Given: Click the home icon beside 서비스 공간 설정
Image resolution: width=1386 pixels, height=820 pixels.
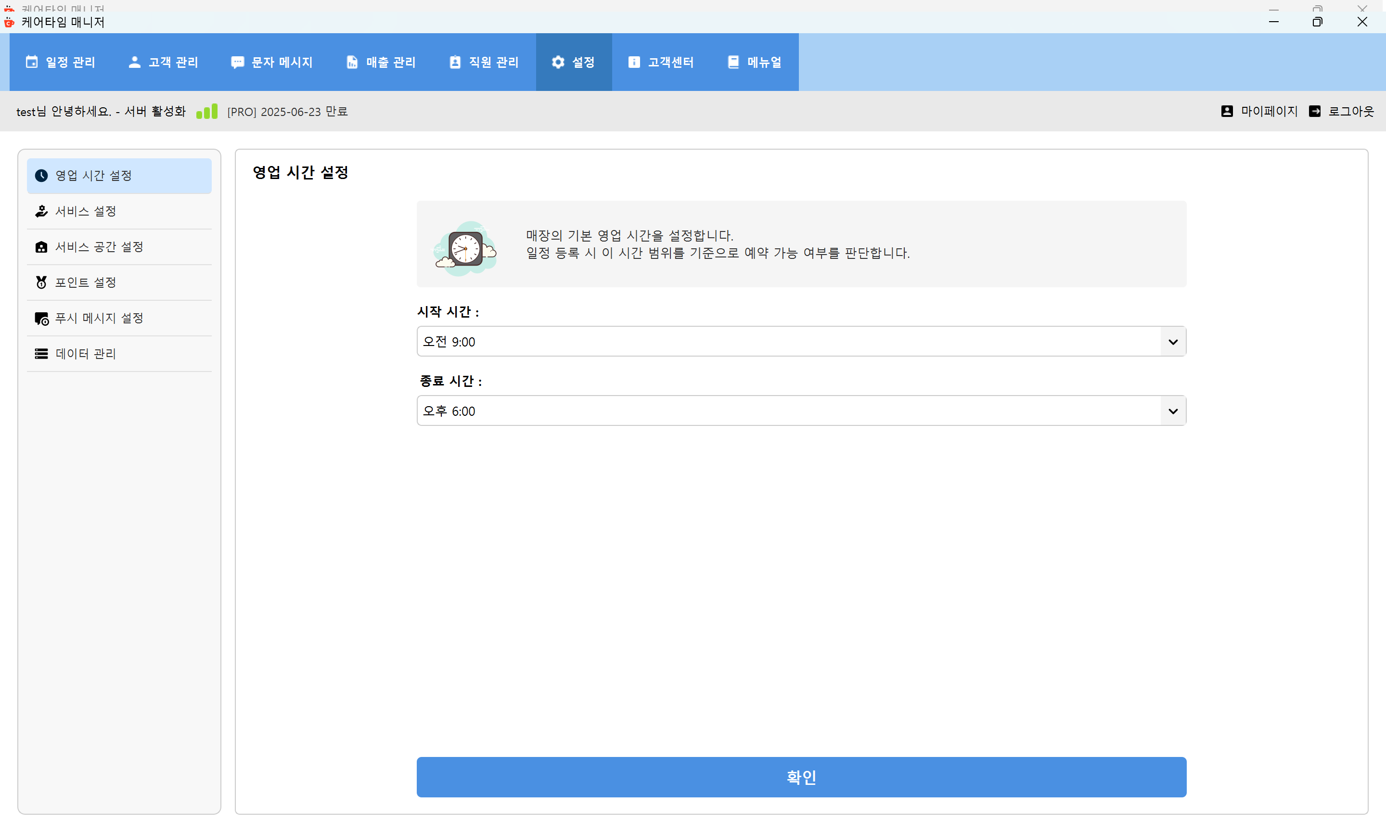Looking at the screenshot, I should point(42,246).
